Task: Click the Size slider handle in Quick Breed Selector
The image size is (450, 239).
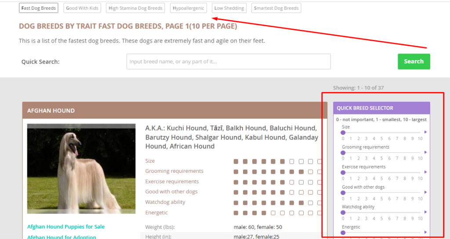Action: tap(343, 132)
